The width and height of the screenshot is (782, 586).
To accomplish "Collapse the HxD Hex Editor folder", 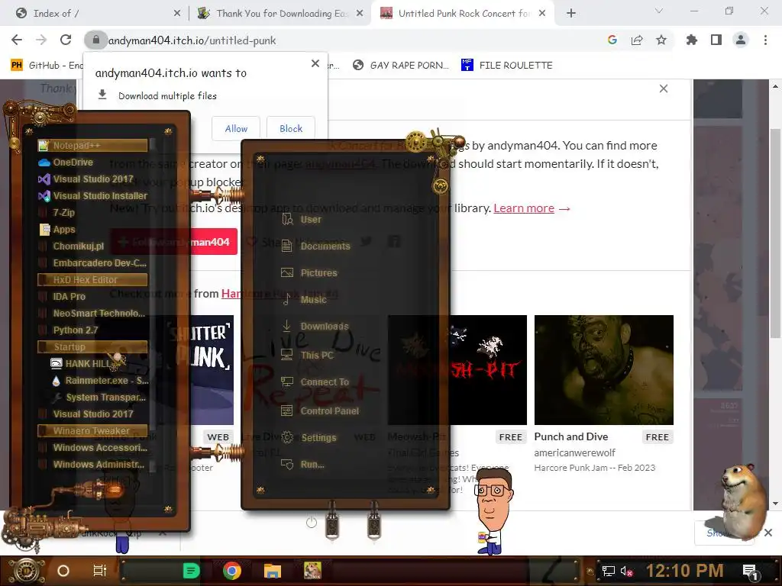I will tap(92, 279).
